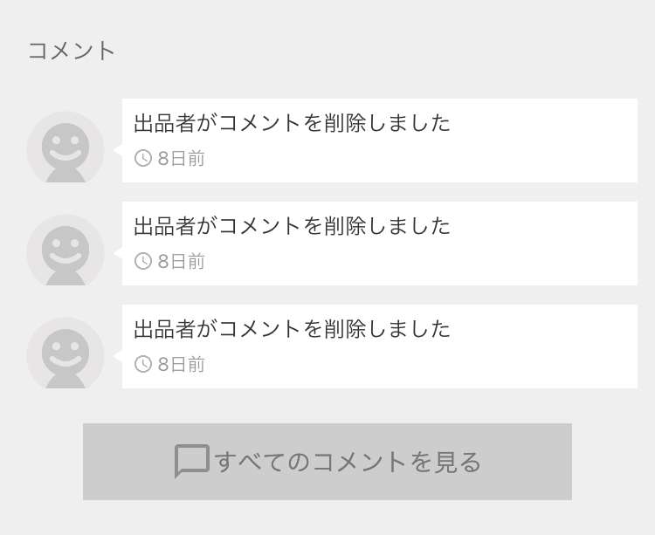This screenshot has height=535, width=655.
Task: Click the first commenter's avatar icon
Action: 65,147
